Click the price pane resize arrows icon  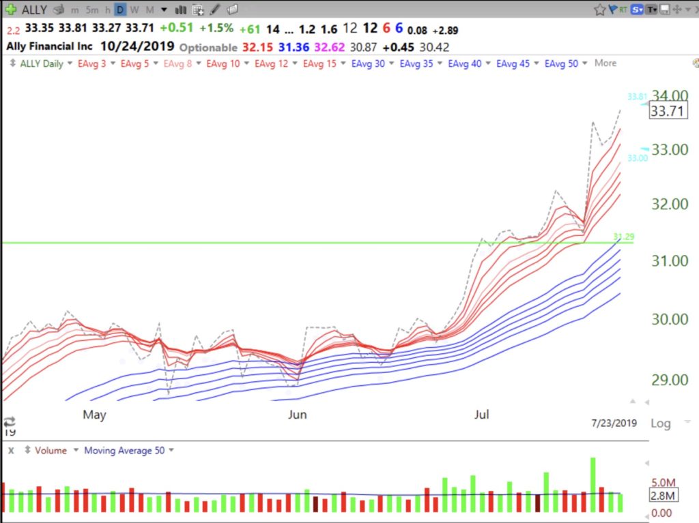click(12, 63)
